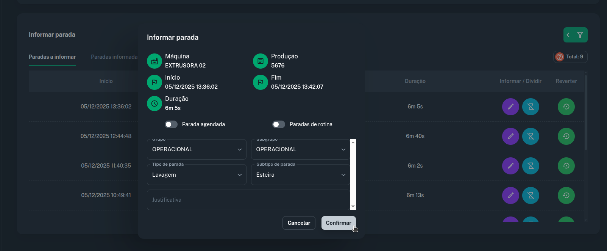Click the red help icon beside Total: 9
The width and height of the screenshot is (607, 251).
click(559, 57)
